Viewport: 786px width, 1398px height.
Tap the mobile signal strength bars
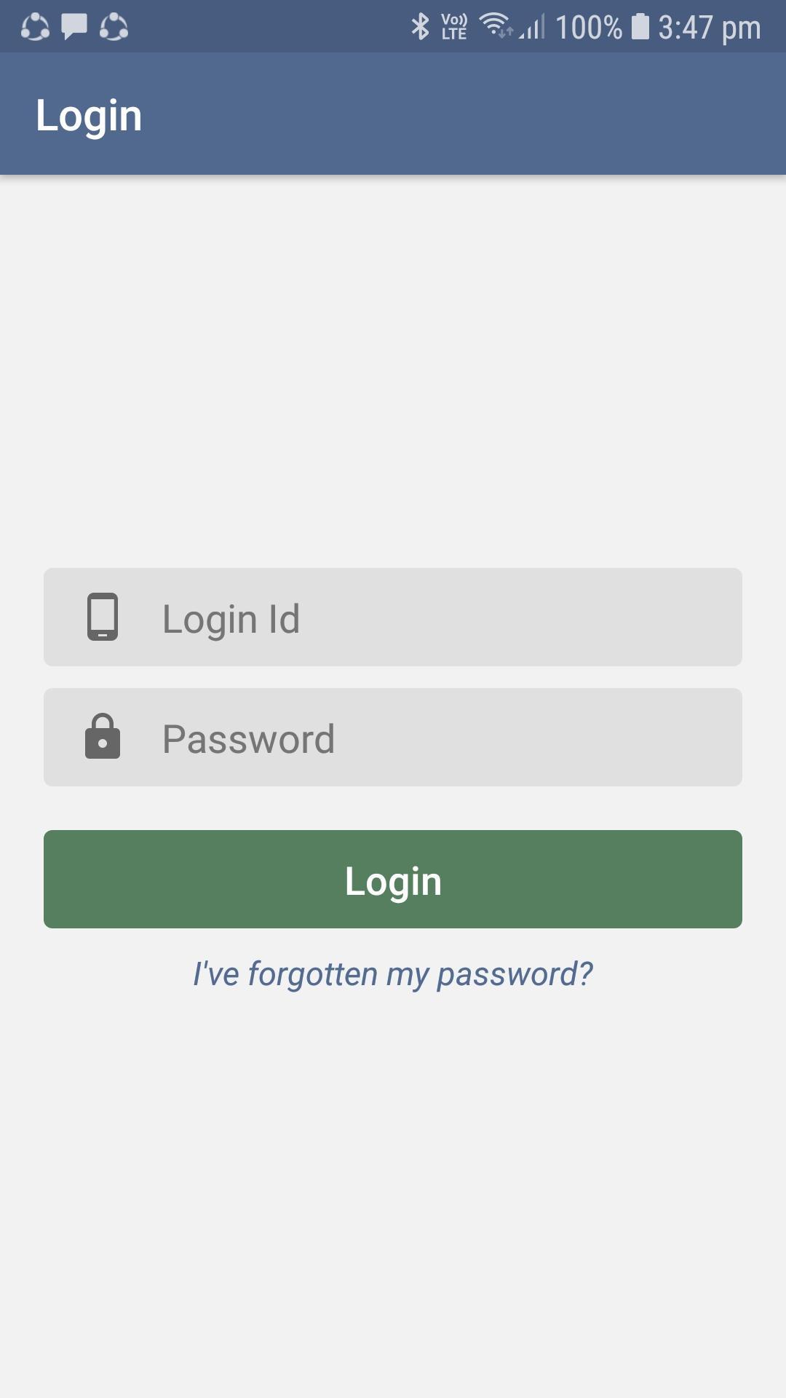point(533,27)
